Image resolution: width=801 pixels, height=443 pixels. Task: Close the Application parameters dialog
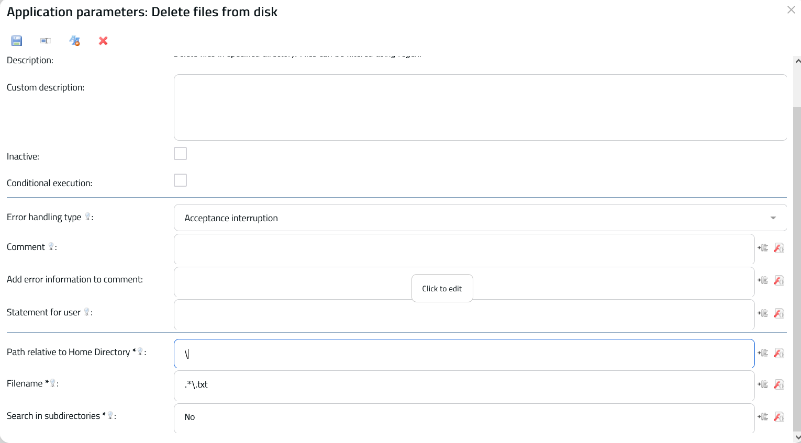point(791,10)
